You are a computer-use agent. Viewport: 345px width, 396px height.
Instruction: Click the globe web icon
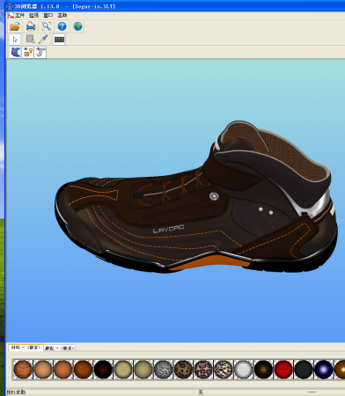(x=77, y=26)
